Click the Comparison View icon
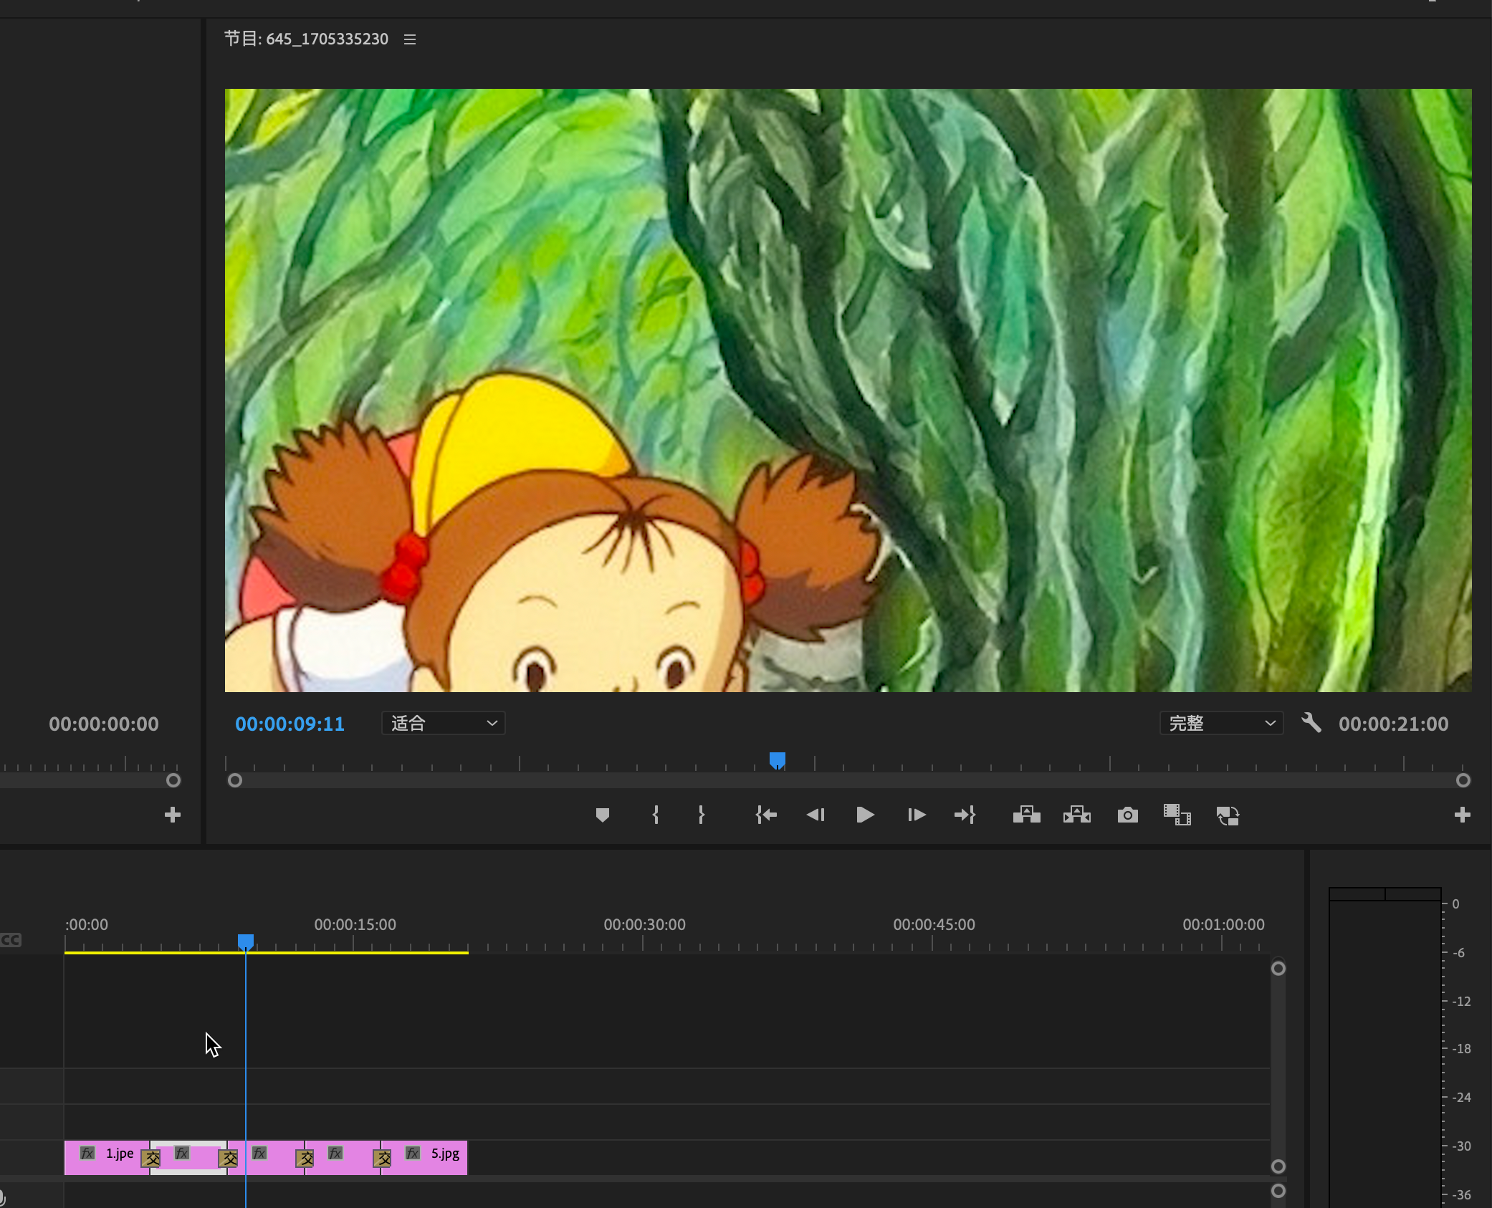The image size is (1492, 1208). click(1177, 815)
